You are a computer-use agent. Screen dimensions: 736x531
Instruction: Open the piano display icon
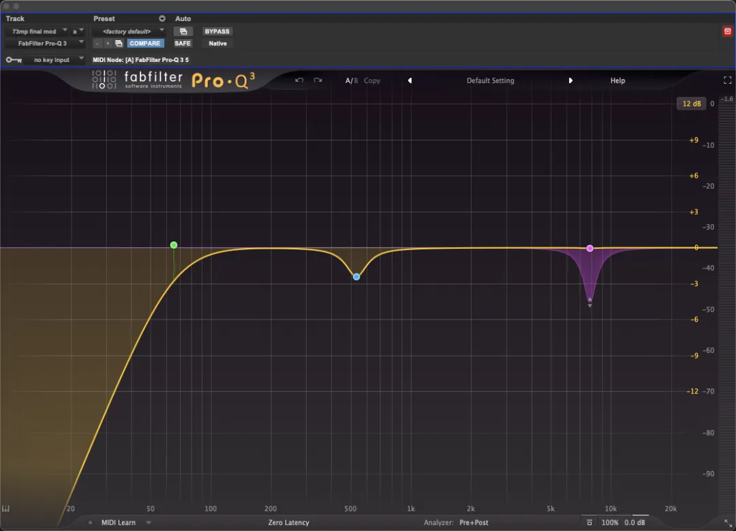[x=5, y=509]
